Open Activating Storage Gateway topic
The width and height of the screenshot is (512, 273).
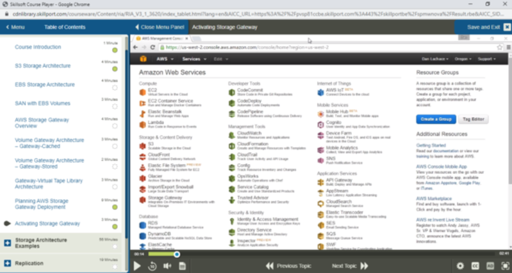click(47, 224)
